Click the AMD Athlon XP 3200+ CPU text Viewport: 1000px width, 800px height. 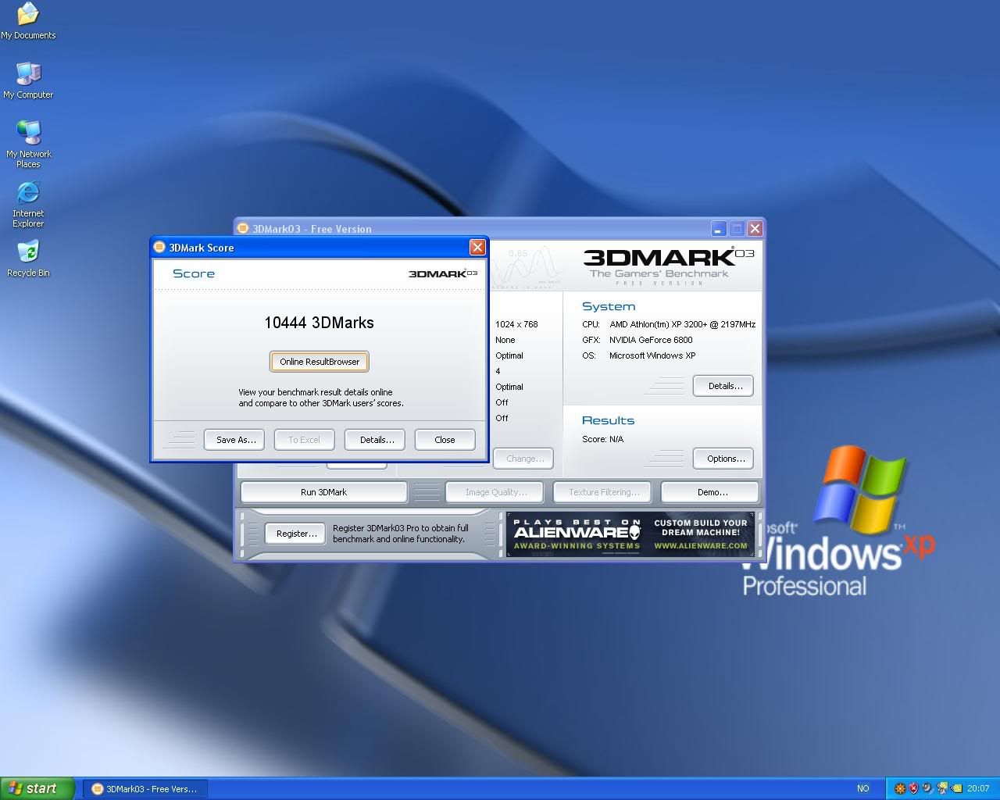coord(682,324)
